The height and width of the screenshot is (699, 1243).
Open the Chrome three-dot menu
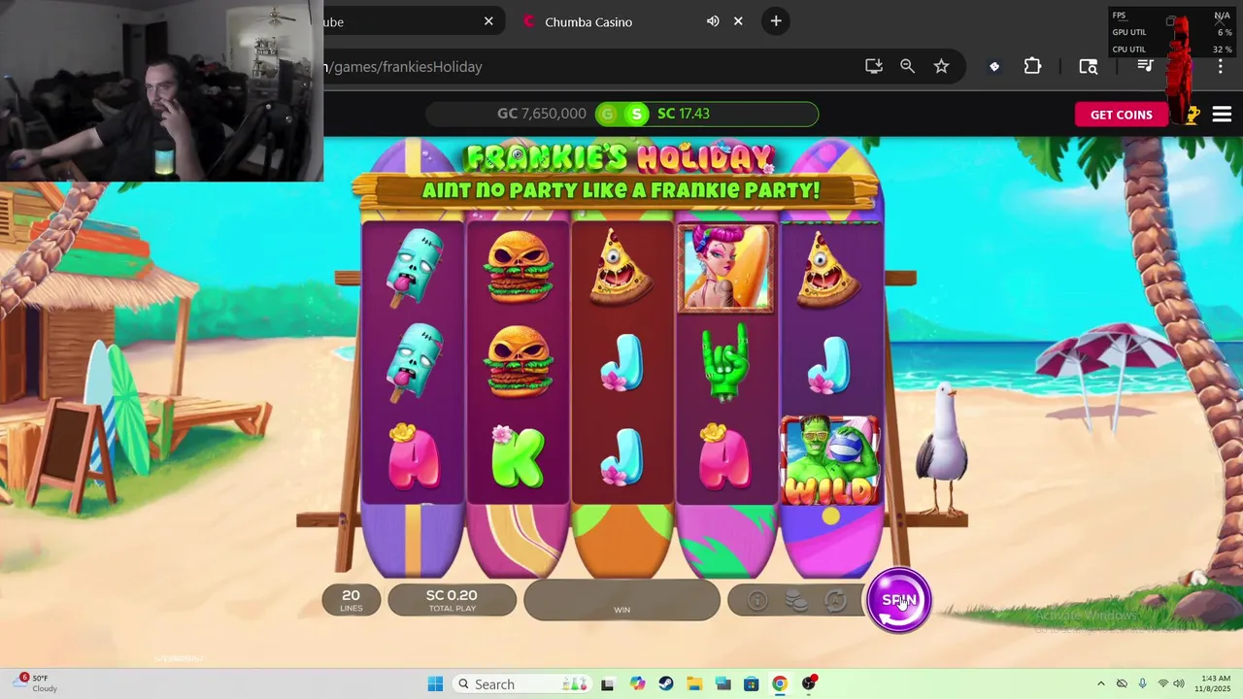coord(1221,66)
